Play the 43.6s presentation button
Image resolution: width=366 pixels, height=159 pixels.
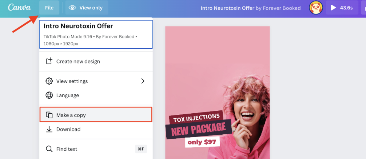342,8
